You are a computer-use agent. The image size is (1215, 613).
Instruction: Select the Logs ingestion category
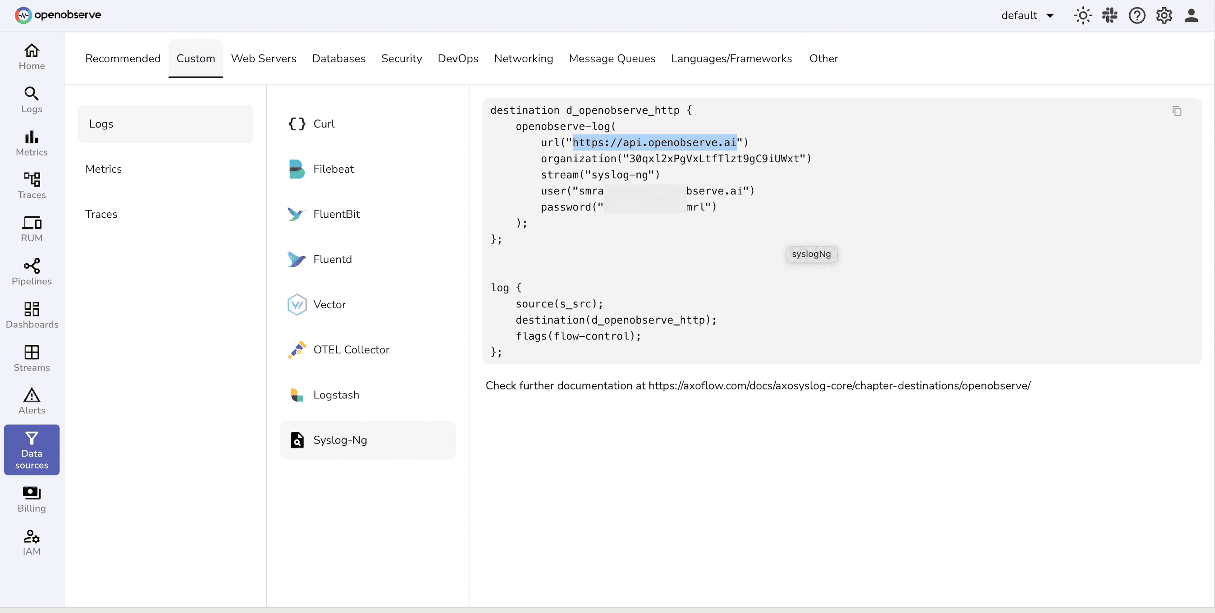(165, 124)
